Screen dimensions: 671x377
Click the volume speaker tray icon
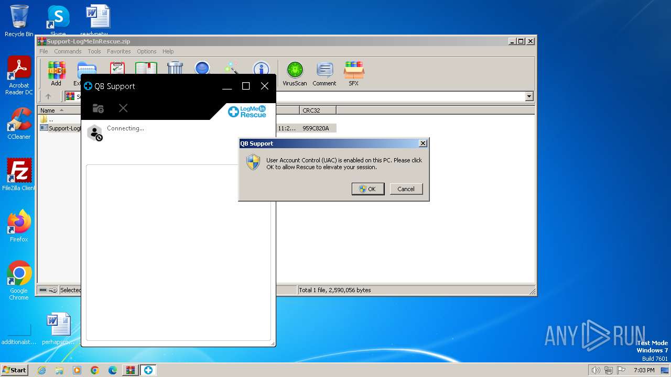click(x=596, y=370)
